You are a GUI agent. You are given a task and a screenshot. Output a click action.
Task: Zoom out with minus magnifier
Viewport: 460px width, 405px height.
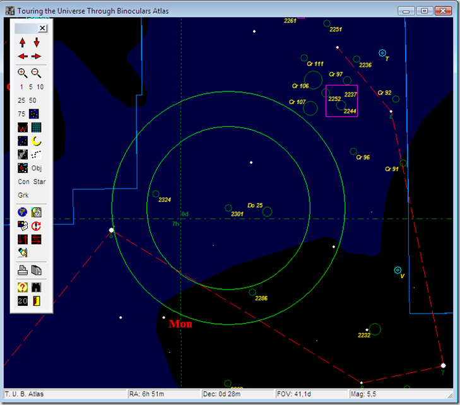[x=37, y=73]
